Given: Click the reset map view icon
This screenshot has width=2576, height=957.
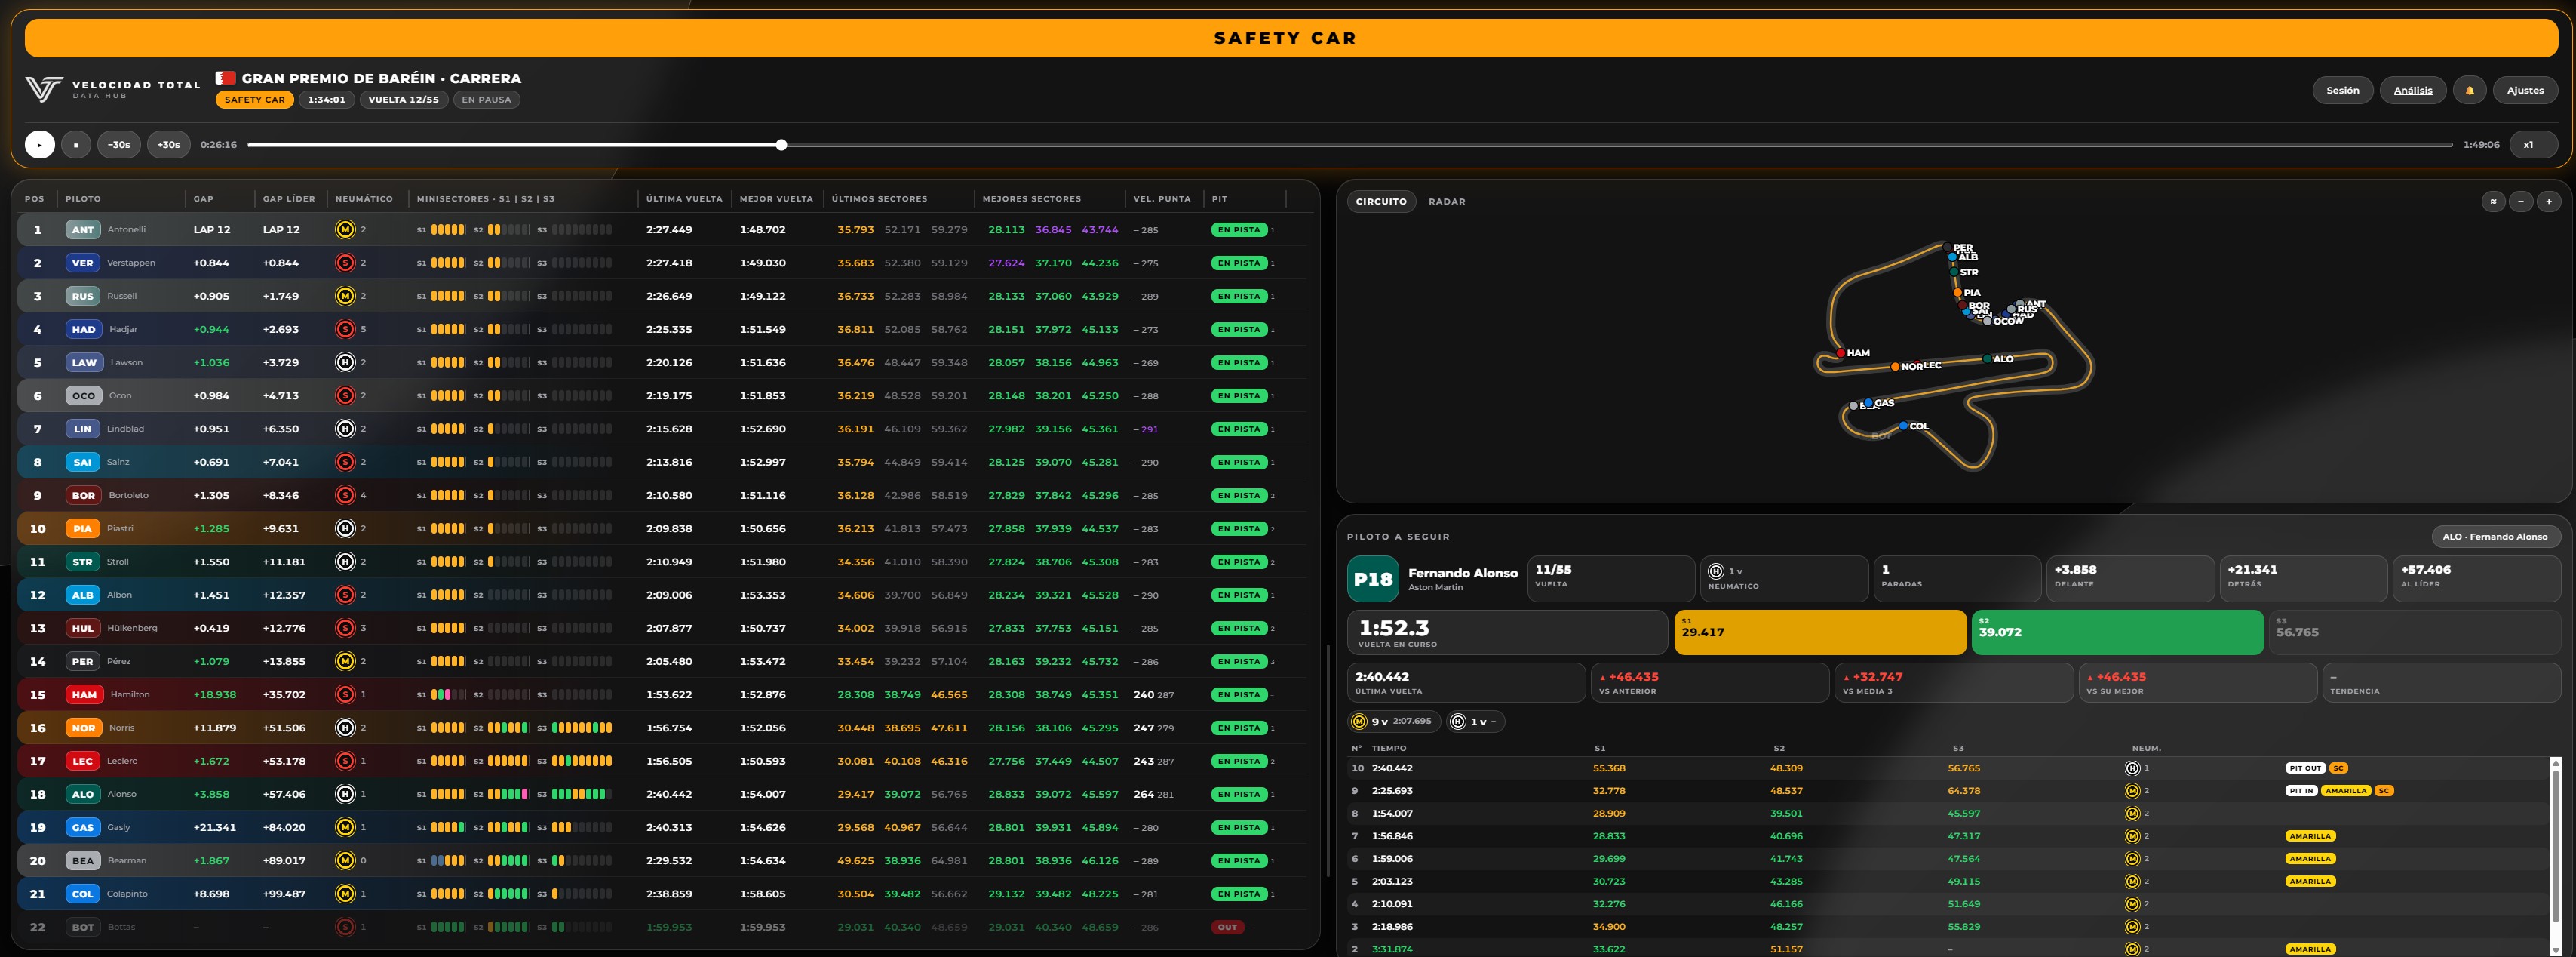Looking at the screenshot, I should tap(2493, 202).
